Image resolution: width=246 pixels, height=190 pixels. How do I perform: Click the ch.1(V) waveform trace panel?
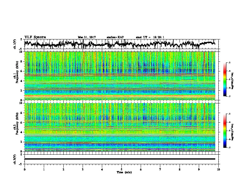pos(122,44)
